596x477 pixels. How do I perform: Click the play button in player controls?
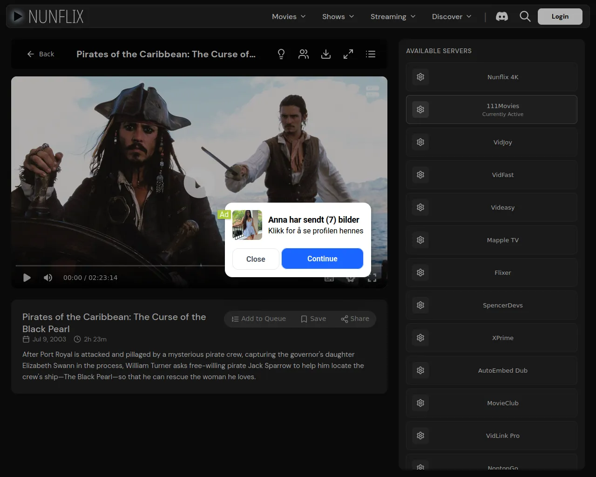(27, 278)
